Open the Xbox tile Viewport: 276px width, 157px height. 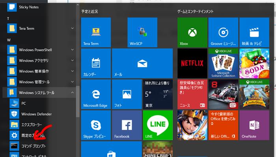(x=192, y=32)
